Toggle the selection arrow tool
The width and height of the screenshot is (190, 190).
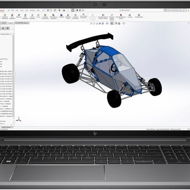[73, 10]
